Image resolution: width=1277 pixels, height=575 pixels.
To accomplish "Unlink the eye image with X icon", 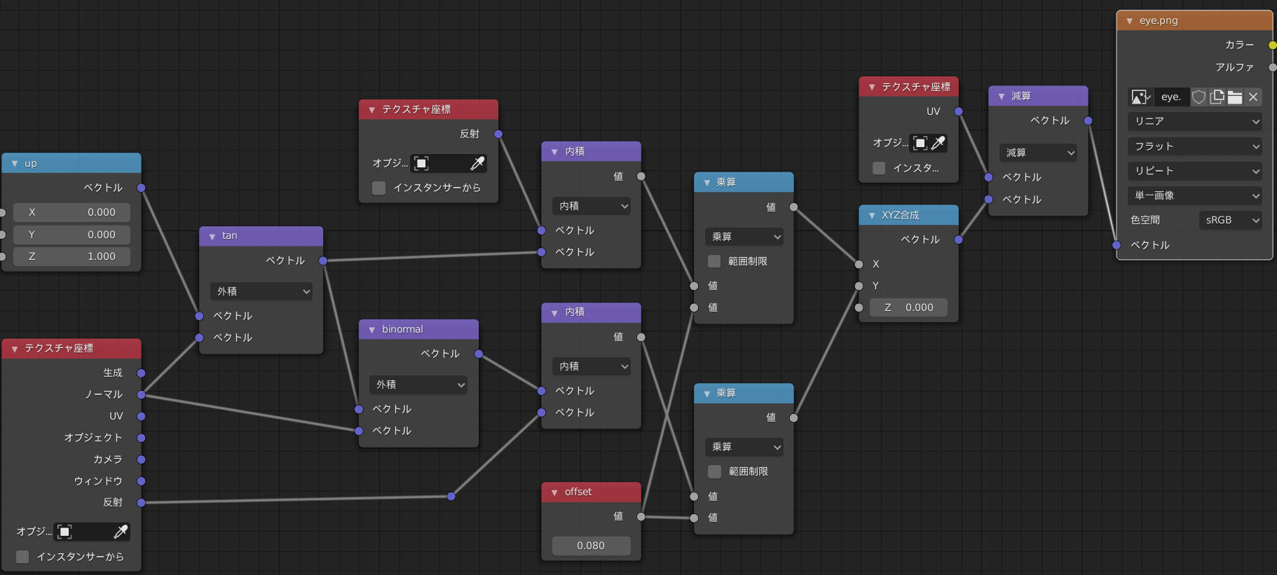I will click(1253, 97).
